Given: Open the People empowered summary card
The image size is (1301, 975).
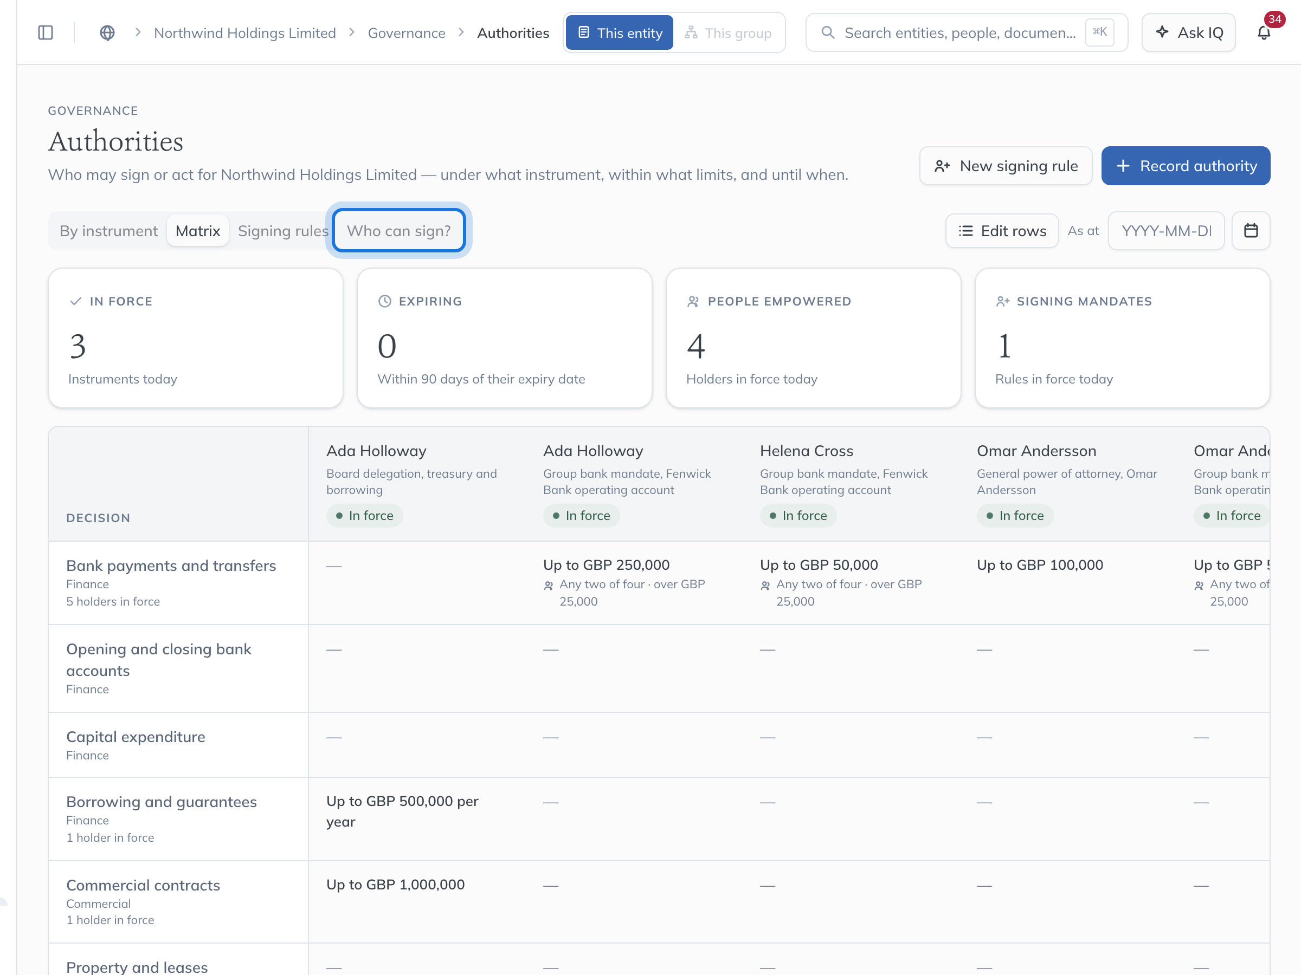Looking at the screenshot, I should pos(813,338).
